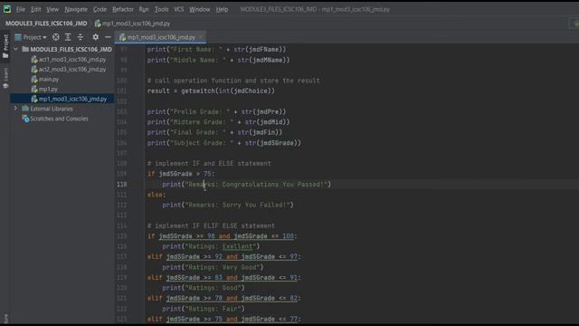Click the 'result = getswitch' code line
This screenshot has height=326, width=579.
click(x=211, y=91)
